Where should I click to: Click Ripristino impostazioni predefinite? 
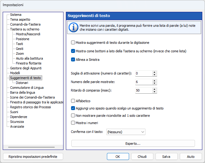[33, 157]
